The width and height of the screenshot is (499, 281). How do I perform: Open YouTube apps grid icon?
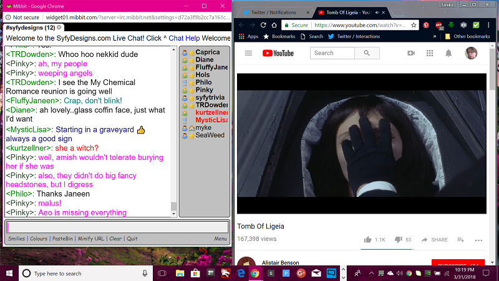click(x=430, y=53)
